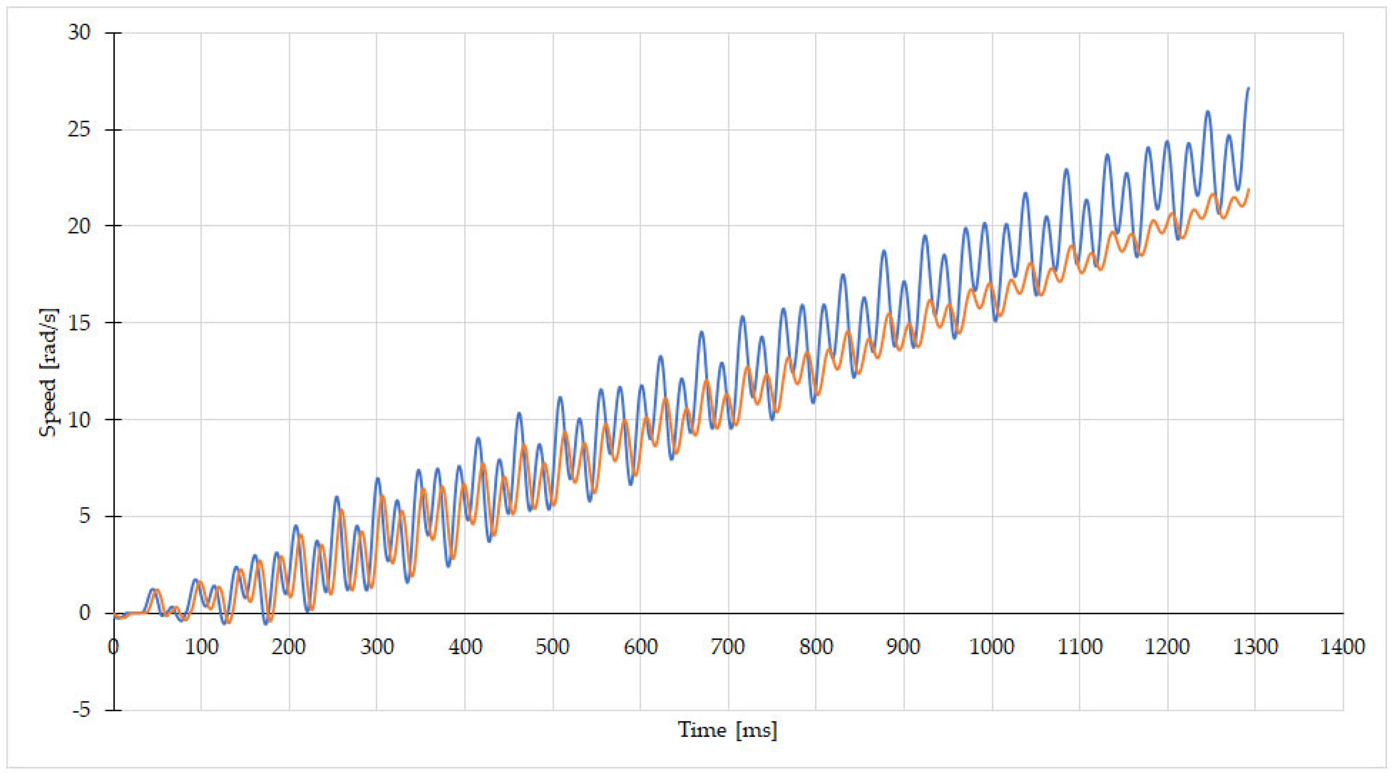Click the 15 y-axis tick label
The image size is (1393, 774).
tap(79, 323)
